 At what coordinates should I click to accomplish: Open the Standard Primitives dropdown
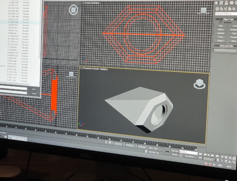click(x=226, y=14)
